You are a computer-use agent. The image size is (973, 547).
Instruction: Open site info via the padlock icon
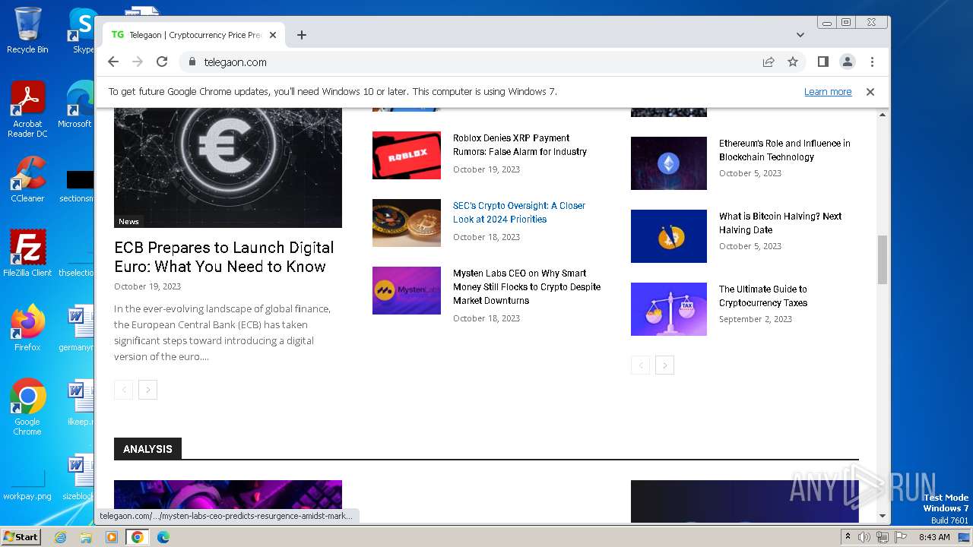[x=192, y=62]
